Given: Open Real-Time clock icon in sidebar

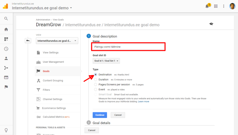Looking at the screenshot, I should 6,49.
